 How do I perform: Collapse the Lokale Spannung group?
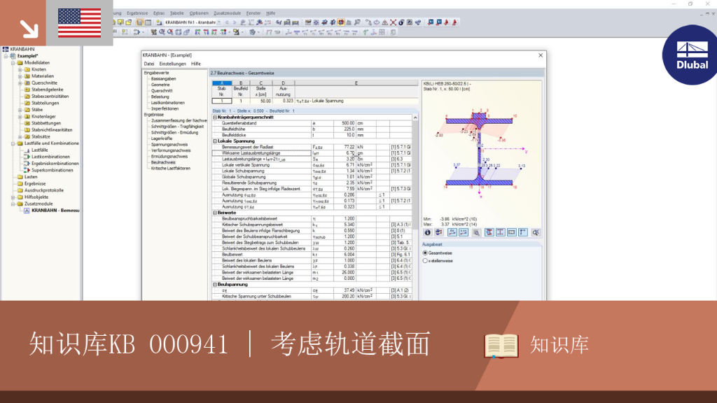[x=215, y=141]
